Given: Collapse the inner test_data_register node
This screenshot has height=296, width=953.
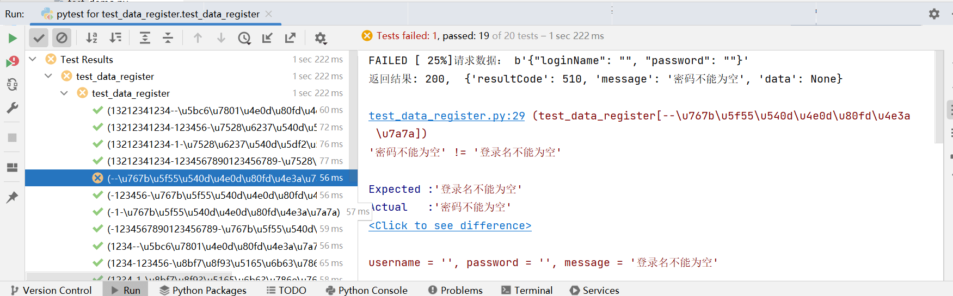Looking at the screenshot, I should [64, 93].
